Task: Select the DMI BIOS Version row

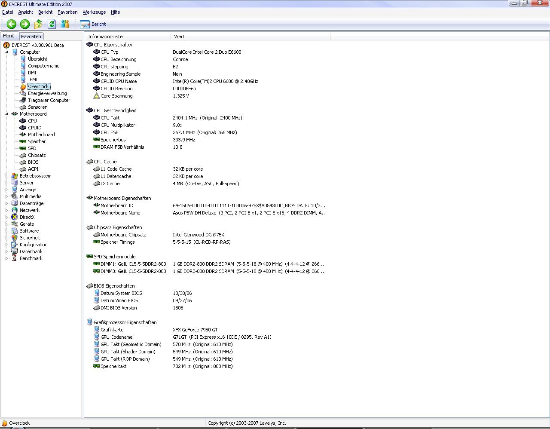Action: point(207,308)
